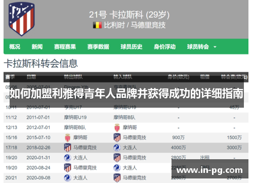Click Atletico crest in 15/16 row
This screenshot has height=183, width=253.
point(117,138)
